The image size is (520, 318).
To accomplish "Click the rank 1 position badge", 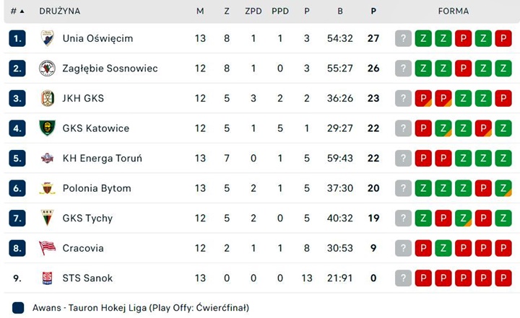I will pos(17,38).
